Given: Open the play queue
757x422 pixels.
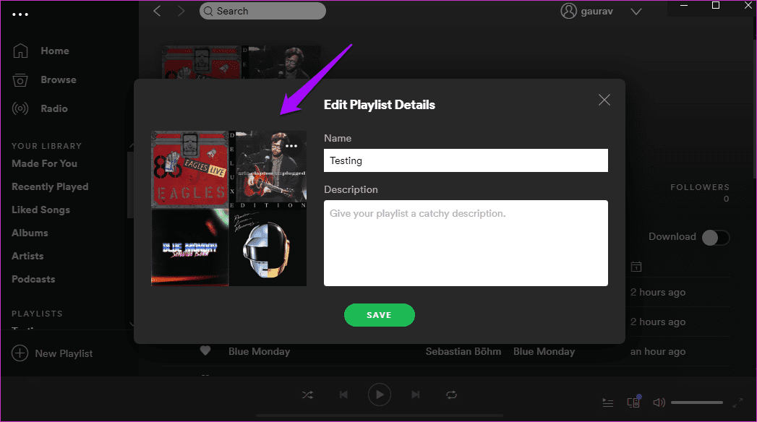Looking at the screenshot, I should click(x=608, y=402).
